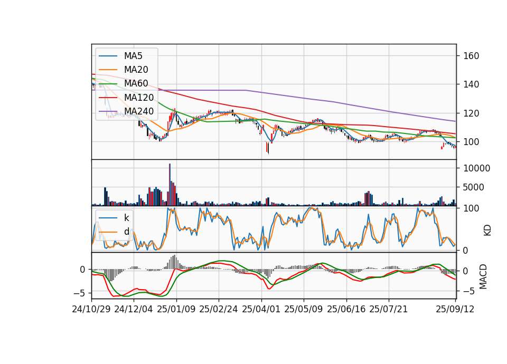Click the 5000 volume axis label
Image resolution: width=507 pixels, height=364 pixels.
point(474,187)
